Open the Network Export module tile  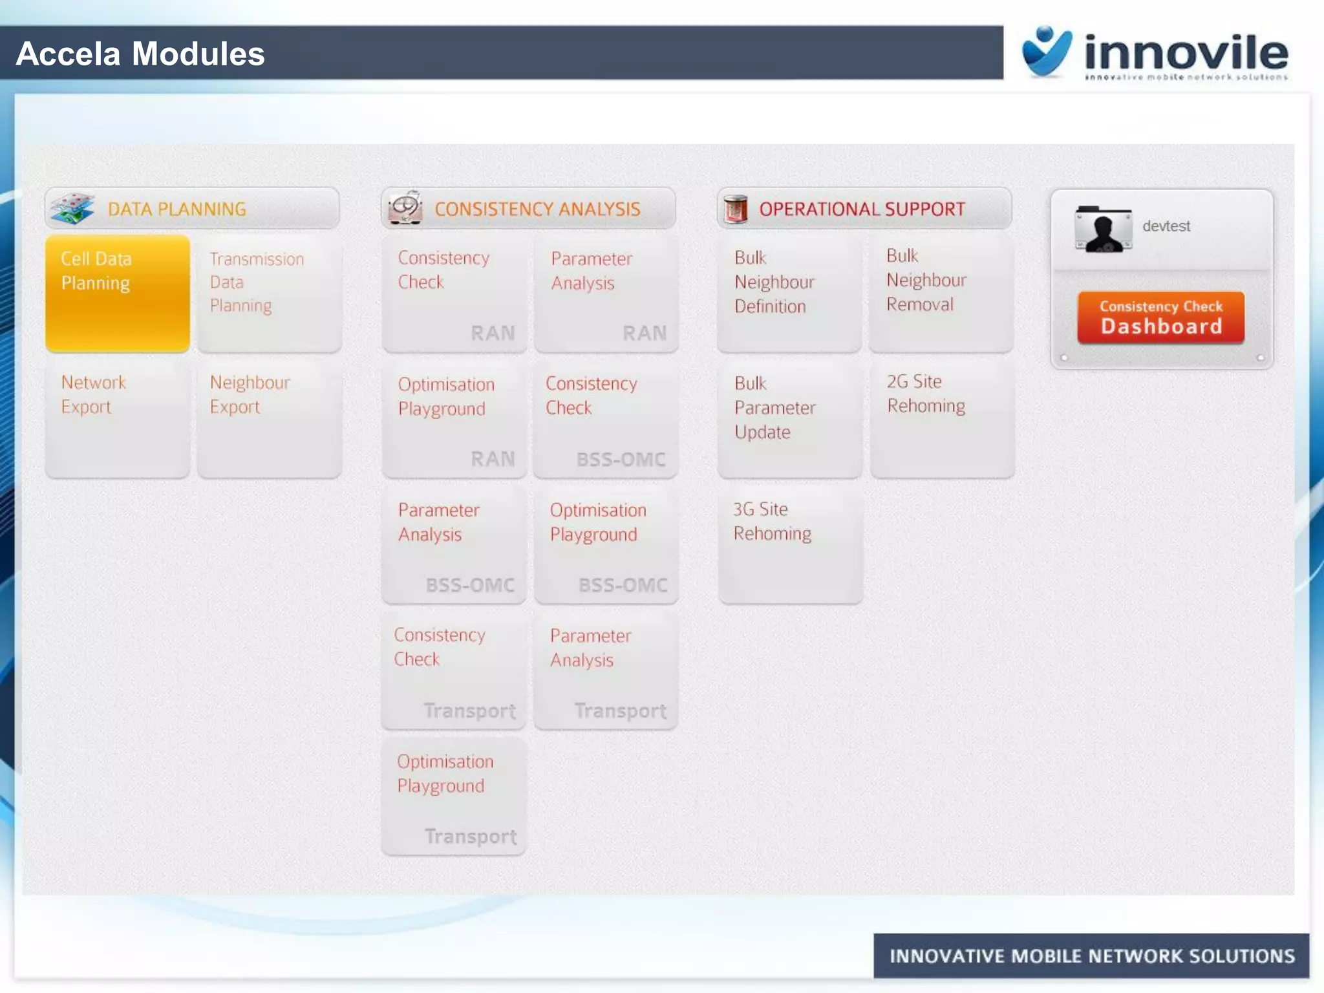tap(118, 418)
